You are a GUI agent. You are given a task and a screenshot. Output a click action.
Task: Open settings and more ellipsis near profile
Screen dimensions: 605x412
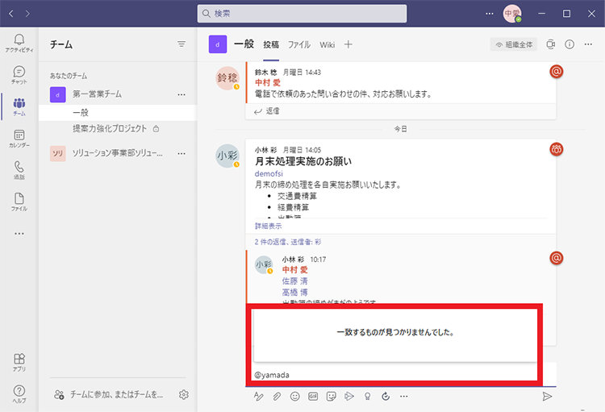[x=490, y=14]
